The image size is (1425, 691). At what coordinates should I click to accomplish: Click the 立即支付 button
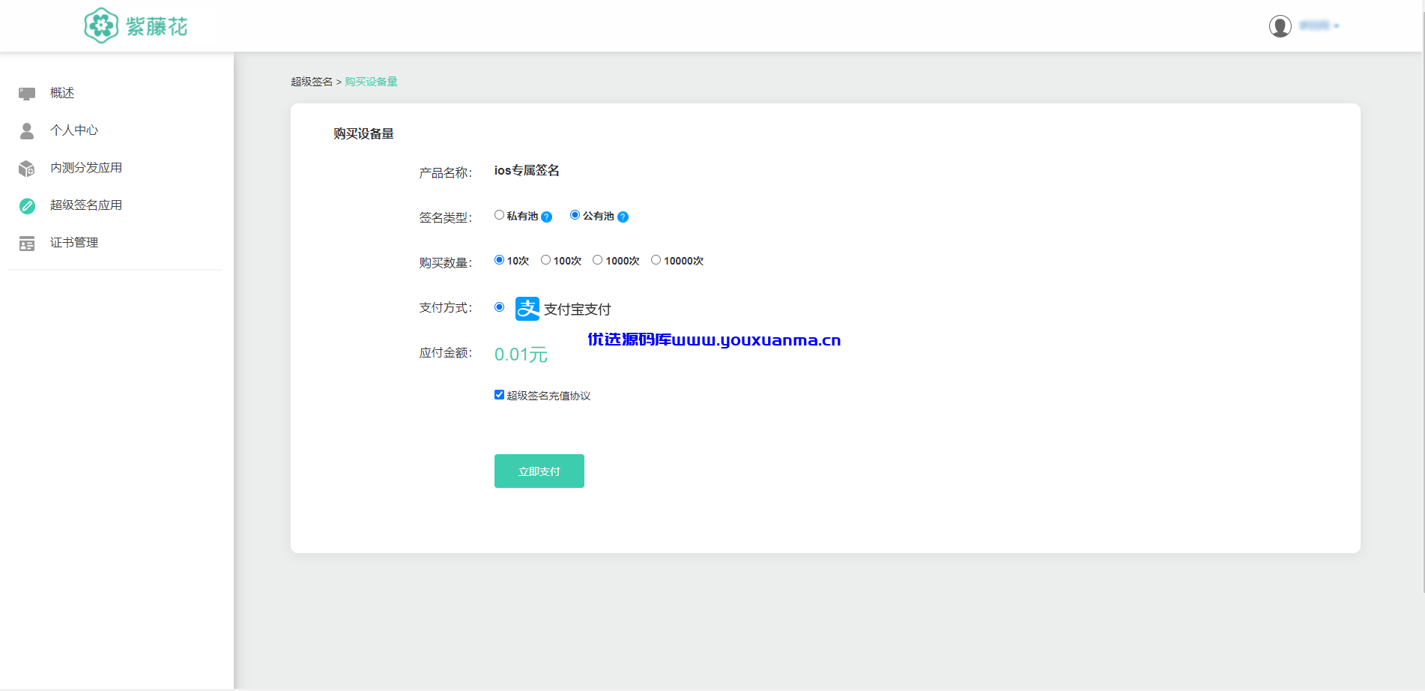539,471
